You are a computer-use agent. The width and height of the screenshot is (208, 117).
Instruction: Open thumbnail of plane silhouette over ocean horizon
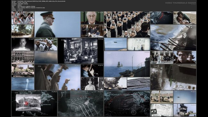pyautogui.click(x=115, y=44)
